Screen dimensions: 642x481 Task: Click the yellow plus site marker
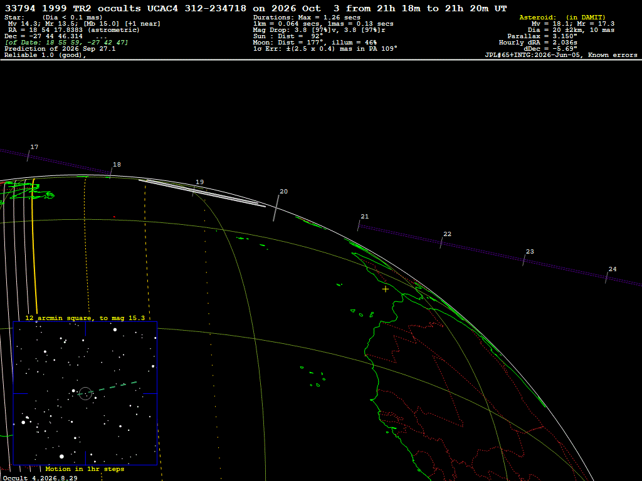386,289
